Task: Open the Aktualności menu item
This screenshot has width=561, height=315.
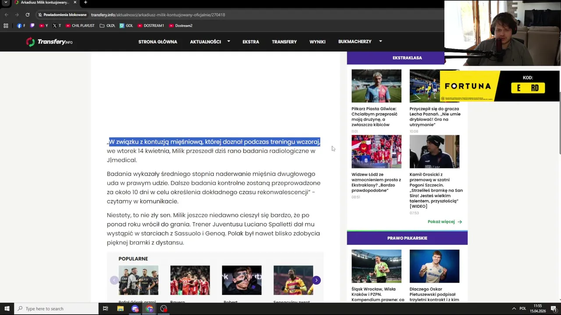Action: coord(205,42)
